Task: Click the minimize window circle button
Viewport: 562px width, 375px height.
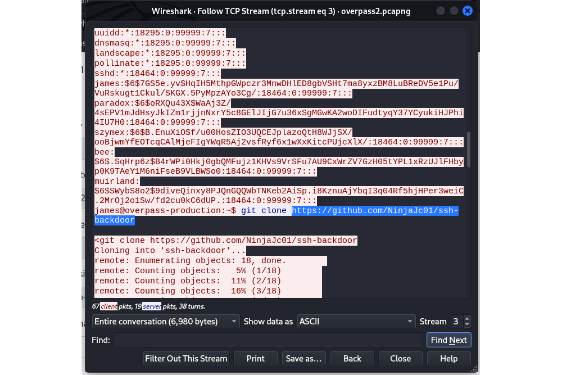Action: (441, 11)
